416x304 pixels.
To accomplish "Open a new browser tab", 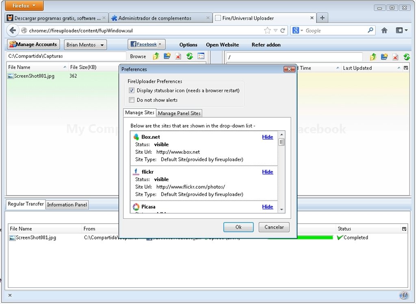I will pyautogui.click(x=322, y=18).
